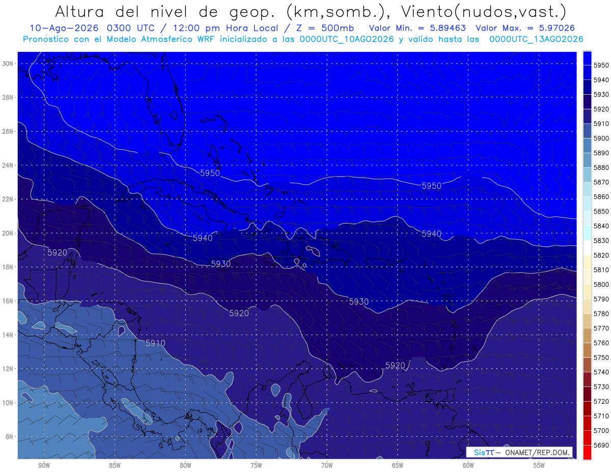Click the 55W longitude axis label
Viewport: 611px width, 472px height.
pos(539,465)
